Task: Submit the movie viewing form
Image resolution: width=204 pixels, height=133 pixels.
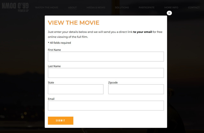Action: coord(61,121)
